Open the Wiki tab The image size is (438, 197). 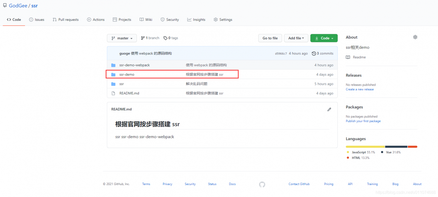click(146, 20)
